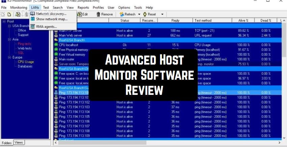Screen dimensions: 287x147
Task: Click the 75.93 % alive value
Action: point(243,64)
